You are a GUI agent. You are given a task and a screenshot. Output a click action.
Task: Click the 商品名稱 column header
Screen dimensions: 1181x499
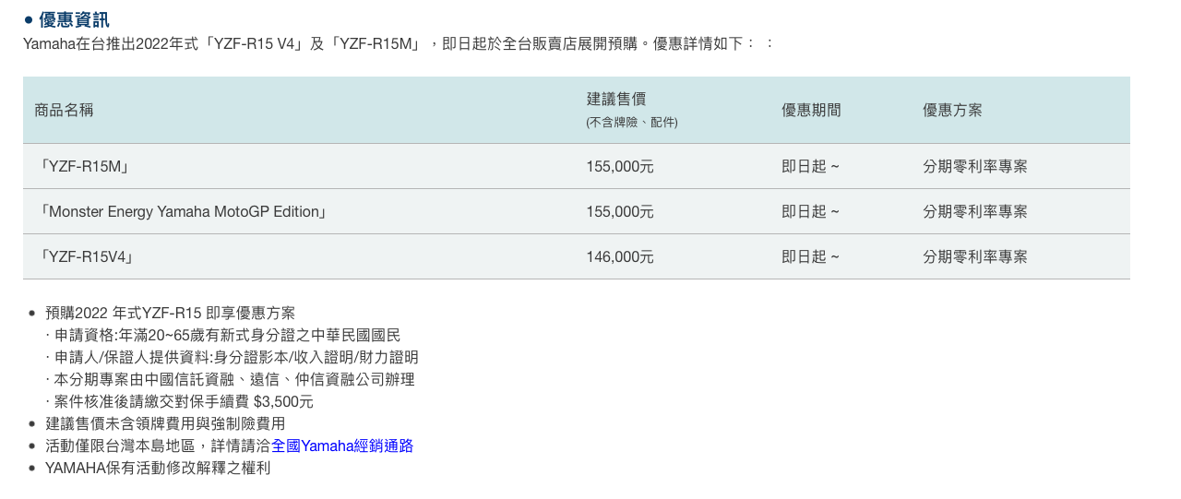64,110
